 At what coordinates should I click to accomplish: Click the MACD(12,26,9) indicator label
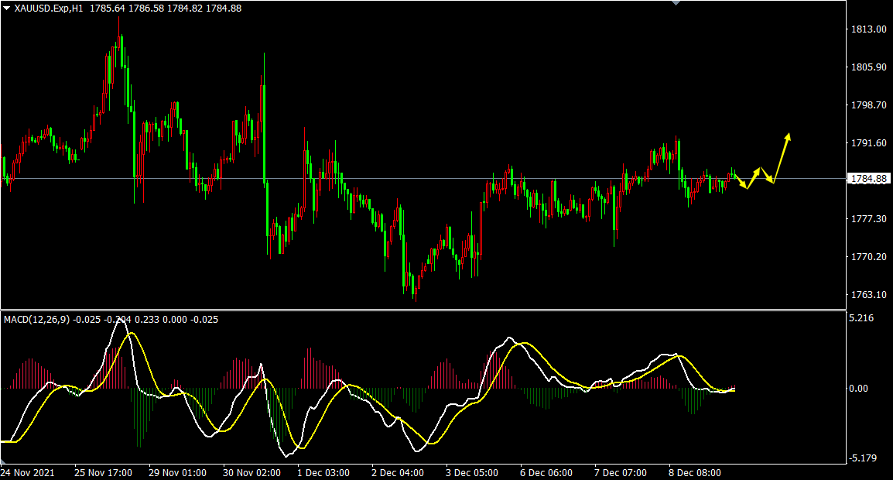pos(35,319)
